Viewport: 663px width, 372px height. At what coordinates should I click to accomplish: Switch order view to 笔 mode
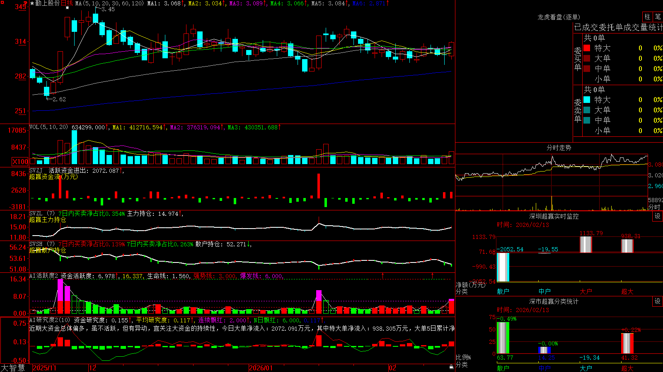coord(658,17)
